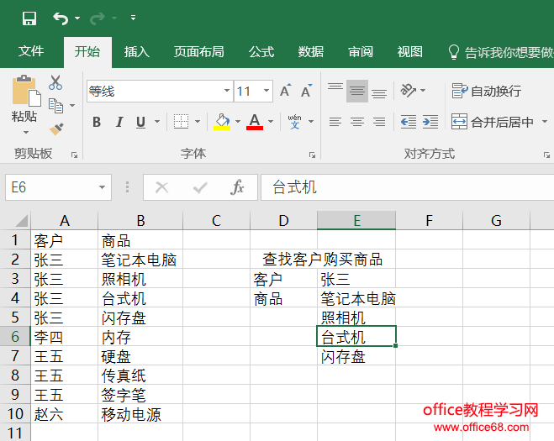Toggle Bold formatting
This screenshot has height=441, width=554.
pyautogui.click(x=97, y=122)
